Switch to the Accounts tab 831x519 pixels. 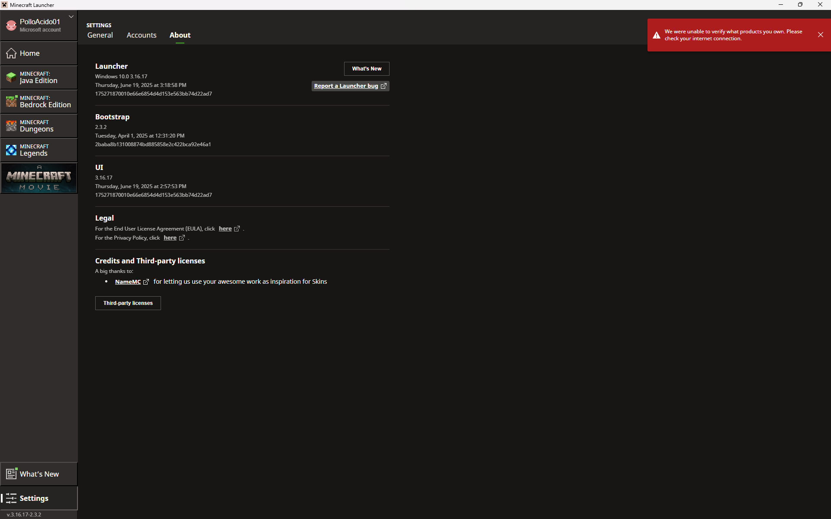coord(142,35)
